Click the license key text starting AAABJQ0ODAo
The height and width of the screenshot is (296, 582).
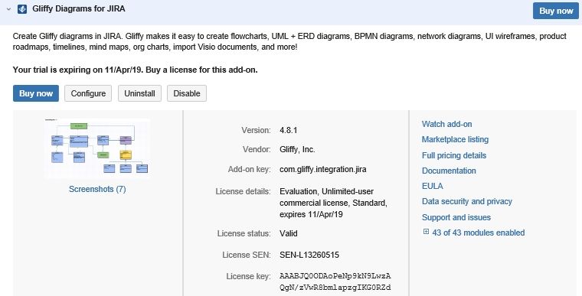(x=335, y=282)
